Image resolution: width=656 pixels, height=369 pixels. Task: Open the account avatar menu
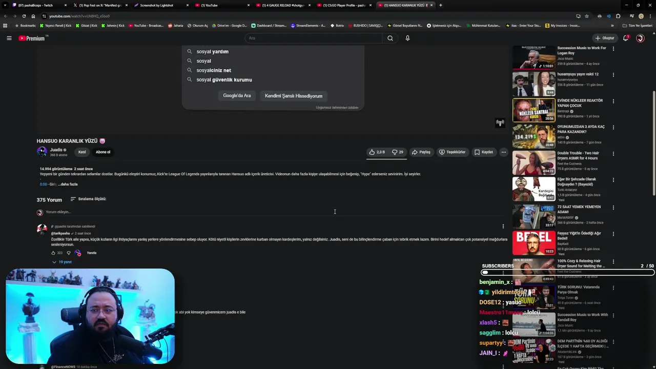click(x=640, y=38)
